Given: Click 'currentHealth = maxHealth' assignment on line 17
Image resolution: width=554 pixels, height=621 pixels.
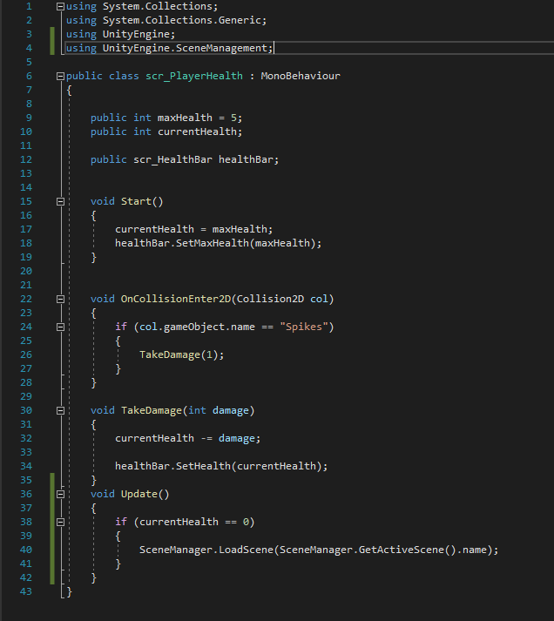Looking at the screenshot, I should [191, 229].
